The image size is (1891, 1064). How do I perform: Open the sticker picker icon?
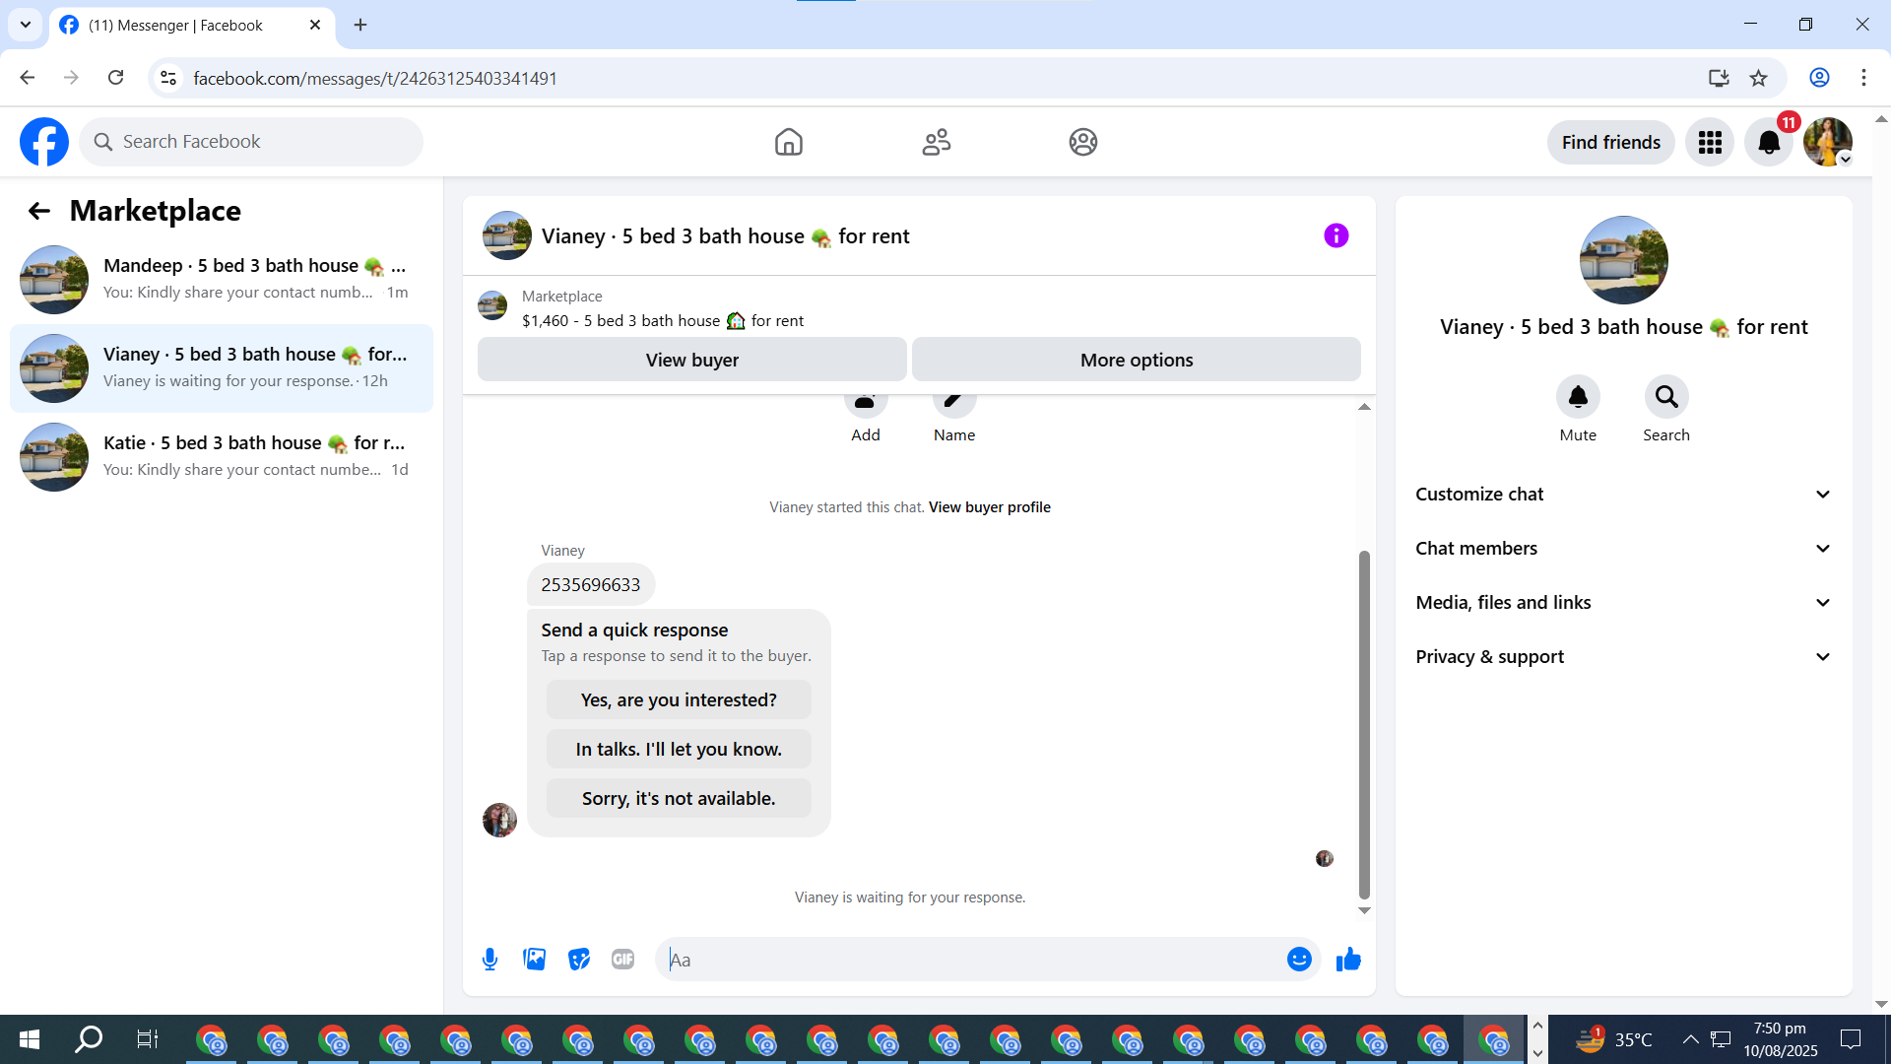(x=579, y=959)
